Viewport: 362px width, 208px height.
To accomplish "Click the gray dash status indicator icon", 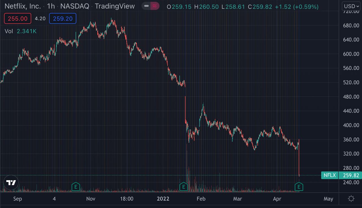I will [146, 6].
